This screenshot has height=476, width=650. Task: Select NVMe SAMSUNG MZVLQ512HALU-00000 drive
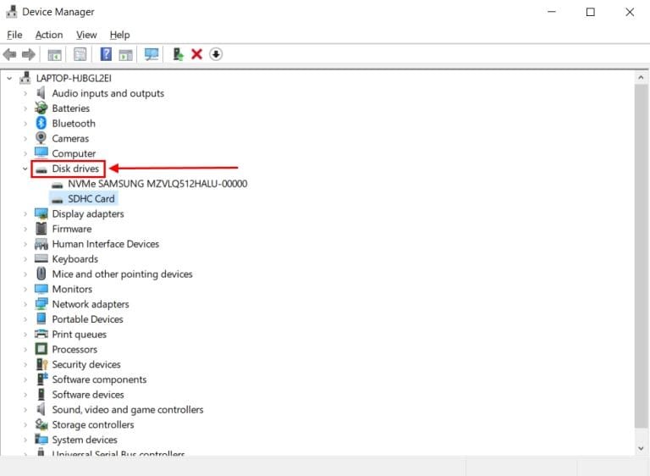(157, 184)
